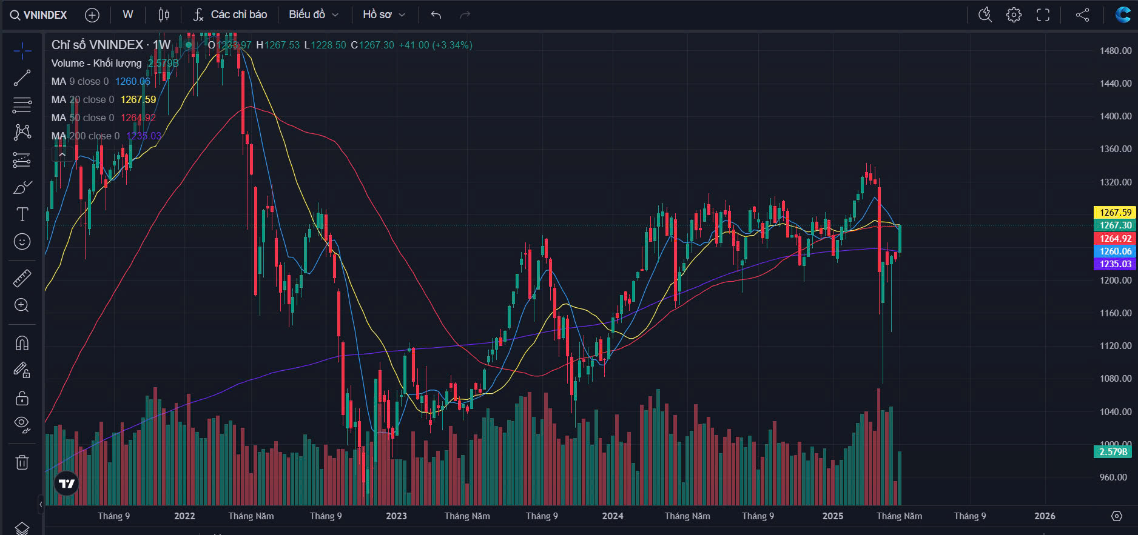The height and width of the screenshot is (535, 1138).
Task: Switch the chart to fullscreen mode
Action: tap(1043, 15)
